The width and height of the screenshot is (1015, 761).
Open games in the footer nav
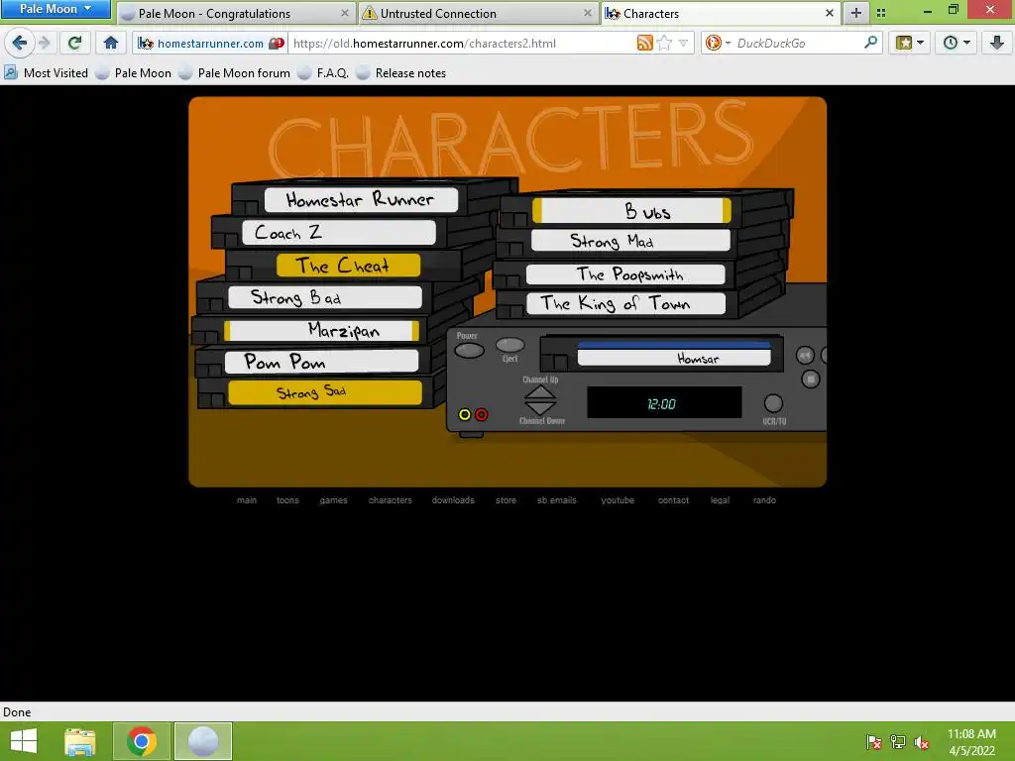pos(333,500)
